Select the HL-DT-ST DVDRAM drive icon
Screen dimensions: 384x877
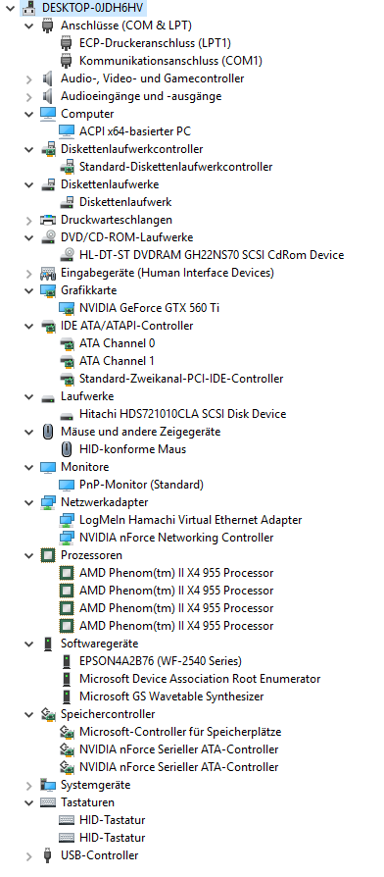coord(67,254)
